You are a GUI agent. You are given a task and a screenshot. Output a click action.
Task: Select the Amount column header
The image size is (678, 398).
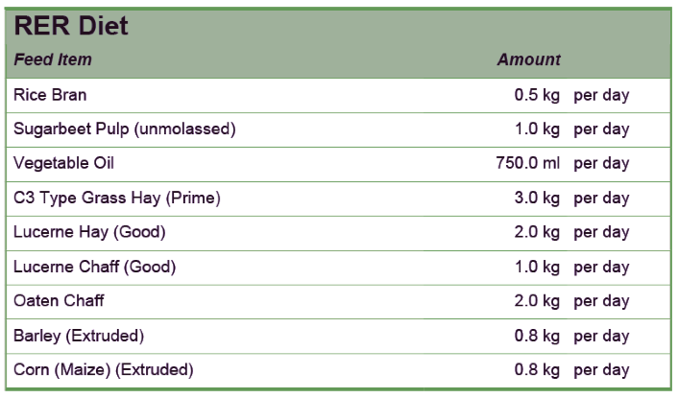tap(528, 59)
